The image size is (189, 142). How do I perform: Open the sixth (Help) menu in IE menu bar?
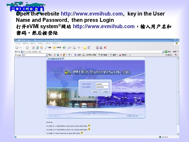coord(55,43)
